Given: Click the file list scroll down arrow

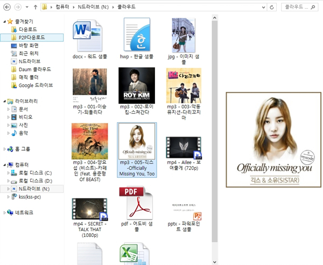Looking at the screenshot, I should click(215, 262).
